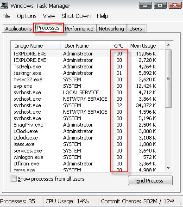Click Processes: 35 in the status bar

[x=18, y=201]
